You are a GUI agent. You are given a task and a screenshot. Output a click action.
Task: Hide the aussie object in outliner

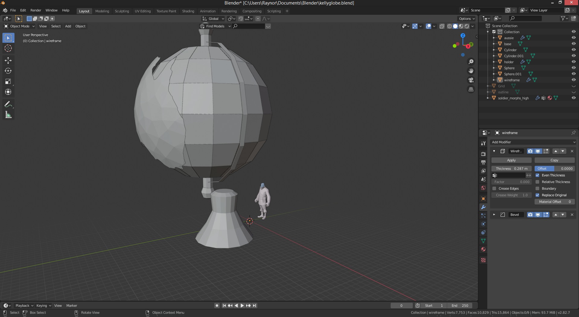point(573,38)
